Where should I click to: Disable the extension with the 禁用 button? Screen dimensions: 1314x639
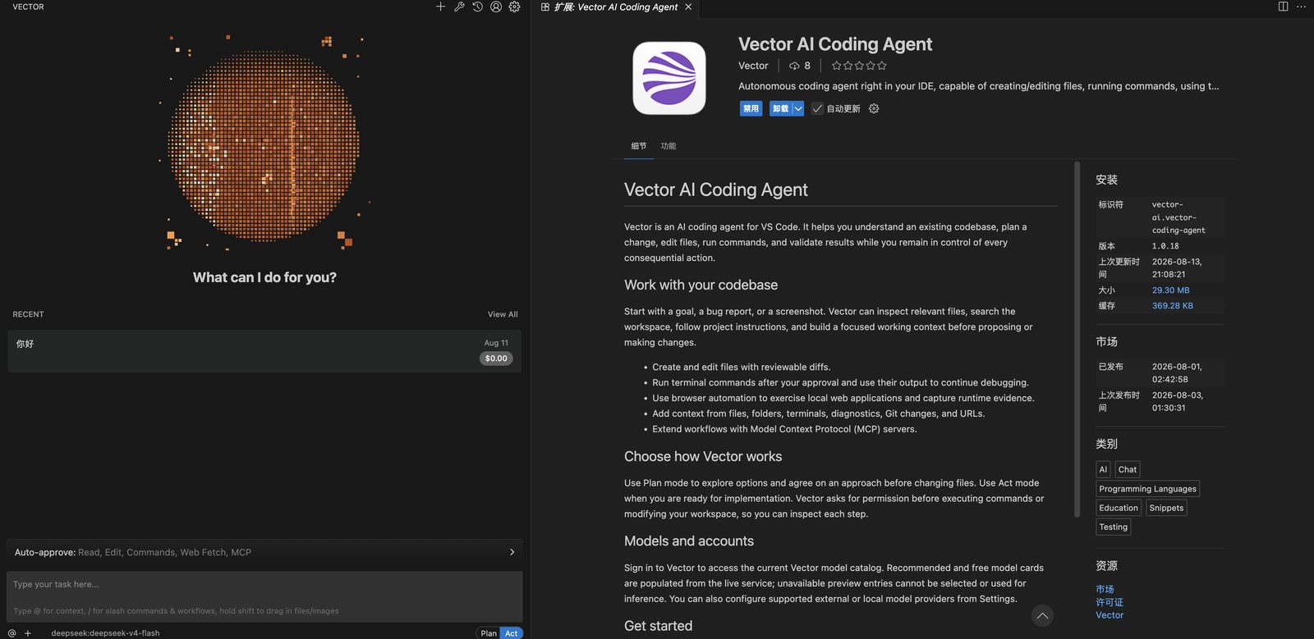751,108
